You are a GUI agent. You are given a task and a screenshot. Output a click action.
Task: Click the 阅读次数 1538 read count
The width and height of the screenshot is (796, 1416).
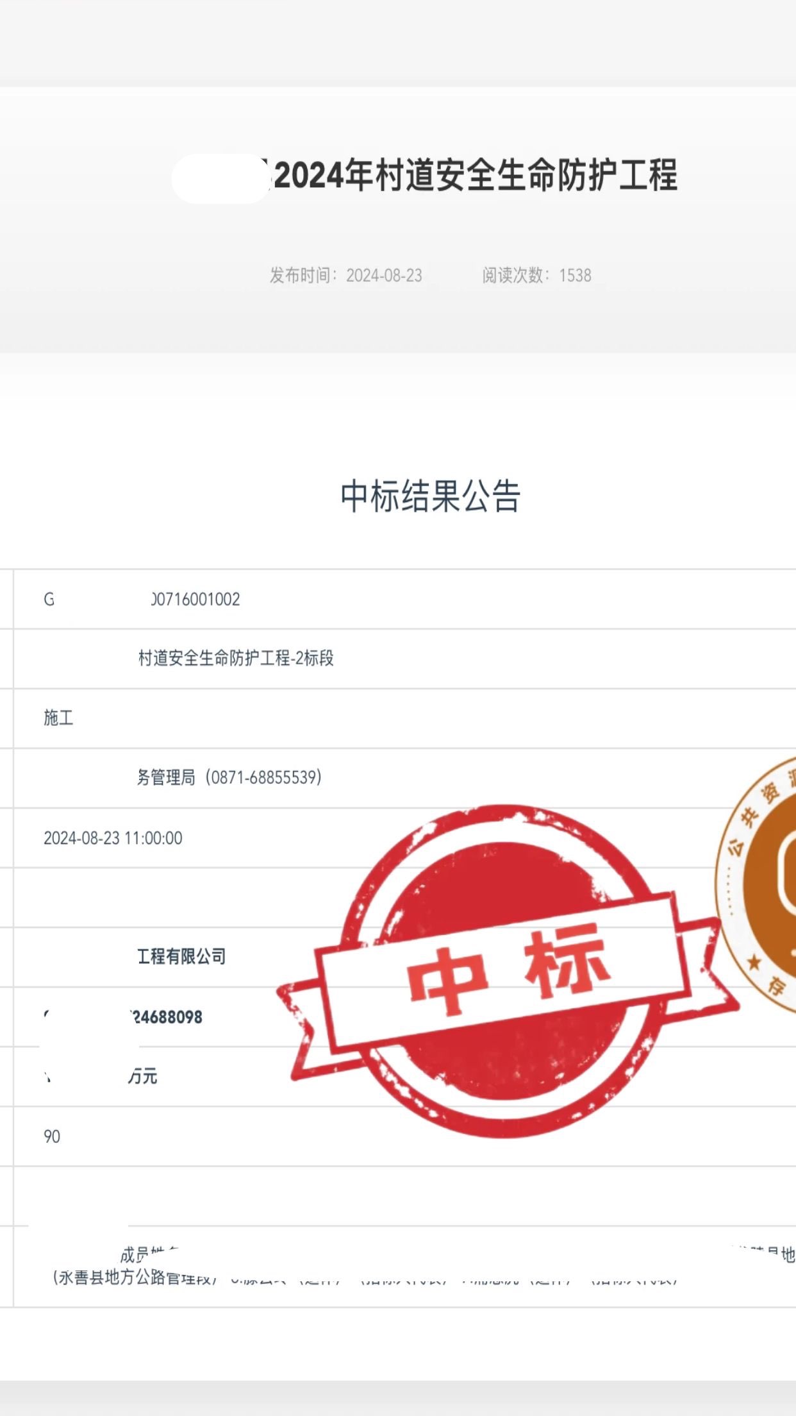536,276
